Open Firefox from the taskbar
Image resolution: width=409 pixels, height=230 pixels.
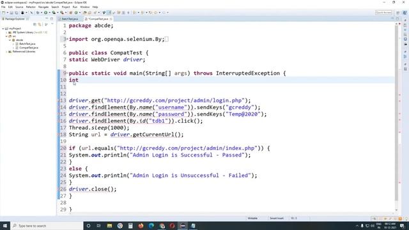click(x=141, y=226)
